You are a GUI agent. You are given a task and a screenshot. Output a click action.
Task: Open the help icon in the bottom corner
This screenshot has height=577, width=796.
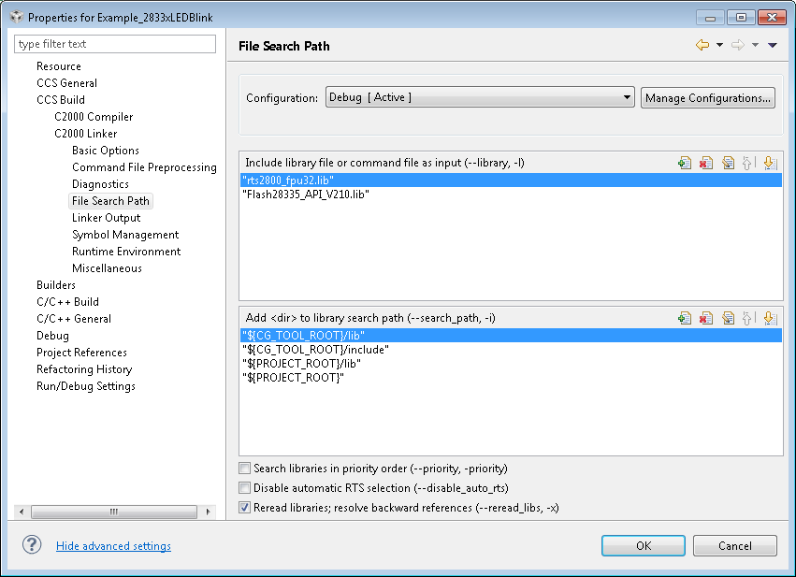pos(32,545)
